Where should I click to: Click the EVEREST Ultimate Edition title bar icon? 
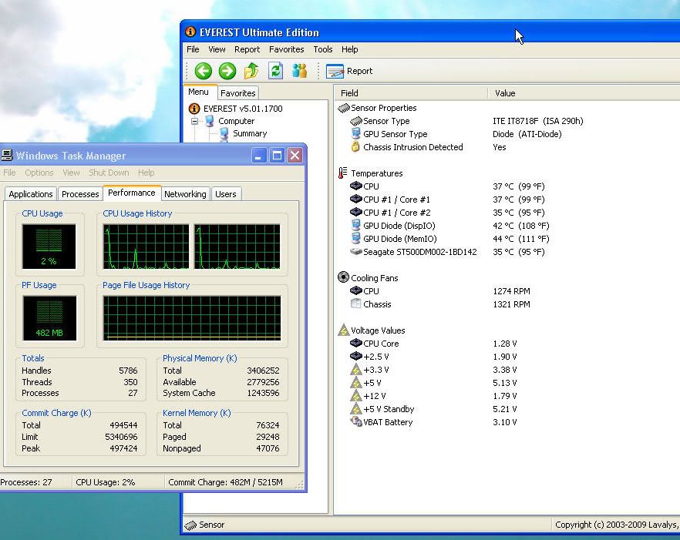point(190,32)
